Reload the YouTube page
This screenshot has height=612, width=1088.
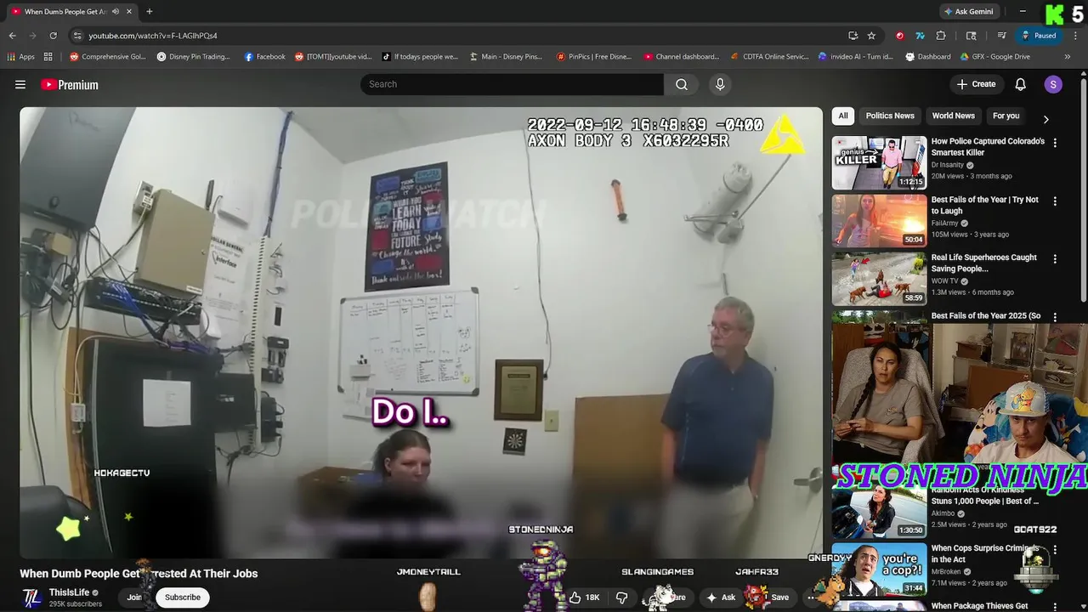pos(53,36)
